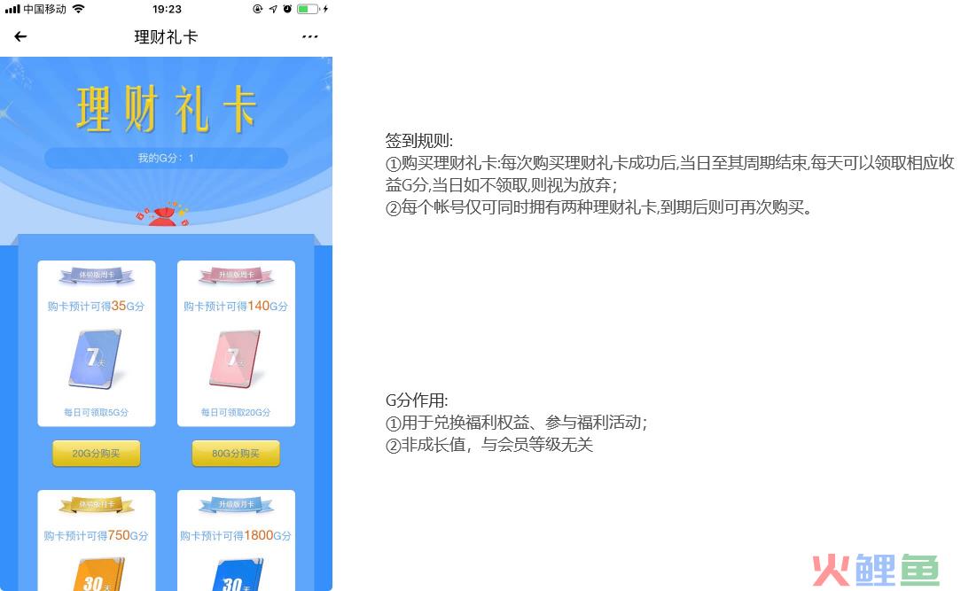Viewport: 961px width, 591px height.
Task: Click the line ②非成长值，与会员等级无关
Action: 489,445
